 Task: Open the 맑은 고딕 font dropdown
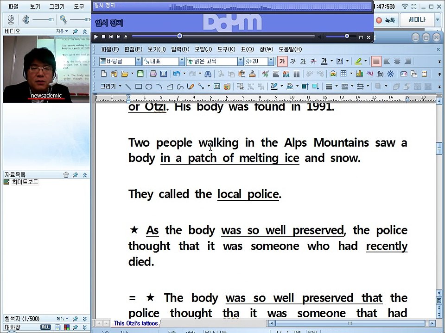(x=241, y=61)
